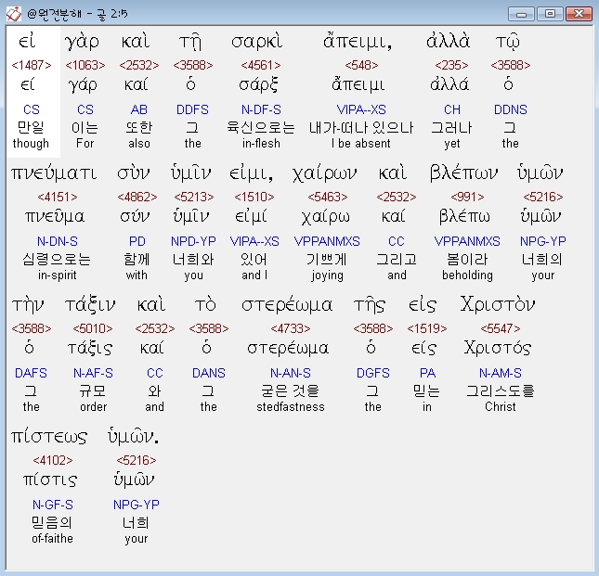Select the lemma χαίρω

click(325, 217)
